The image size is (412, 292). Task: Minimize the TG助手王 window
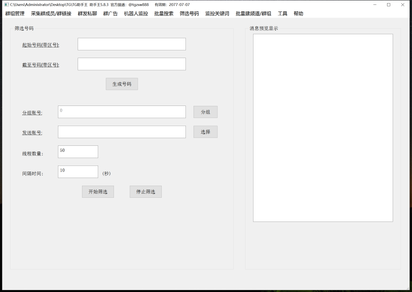(375, 5)
